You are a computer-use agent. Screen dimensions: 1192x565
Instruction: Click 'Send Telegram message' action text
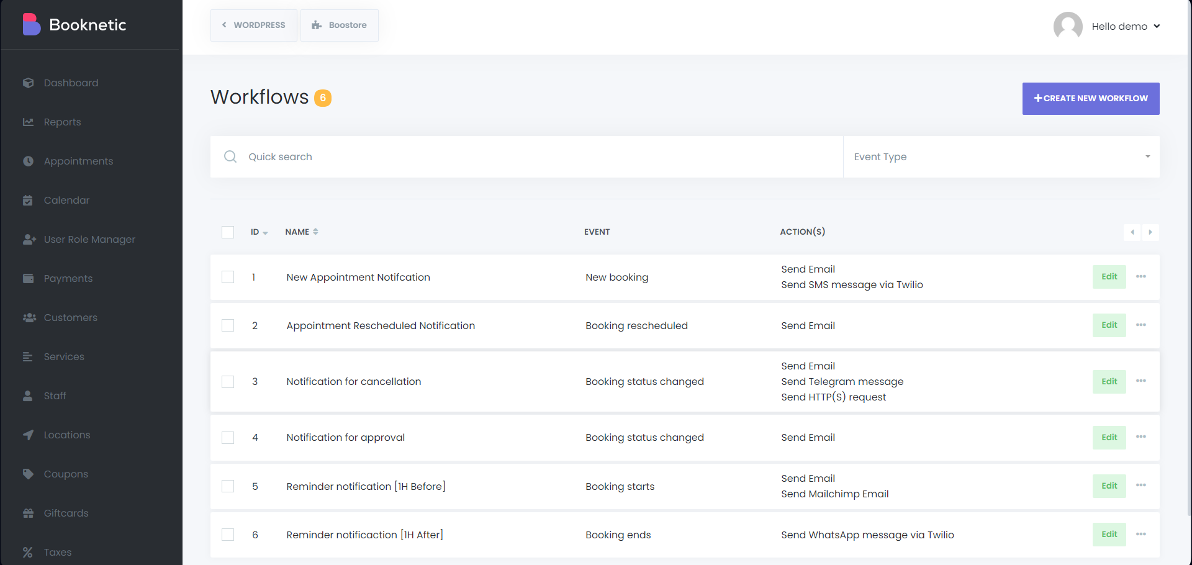(x=842, y=382)
